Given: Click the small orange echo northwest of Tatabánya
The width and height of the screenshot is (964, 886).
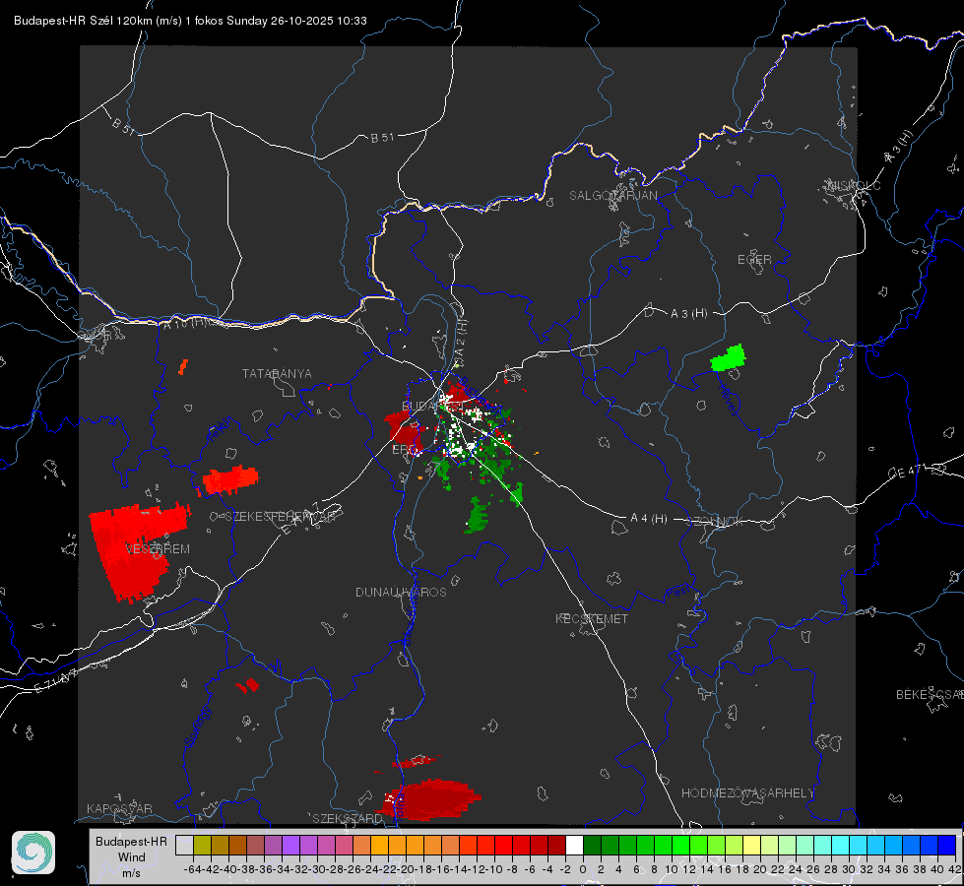Looking at the screenshot, I should tap(182, 367).
